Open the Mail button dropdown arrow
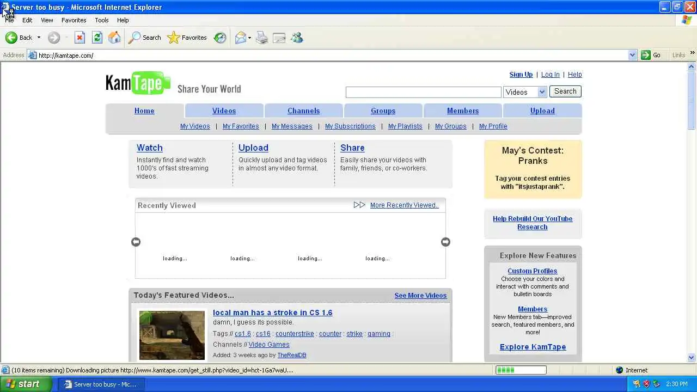 [x=249, y=38]
